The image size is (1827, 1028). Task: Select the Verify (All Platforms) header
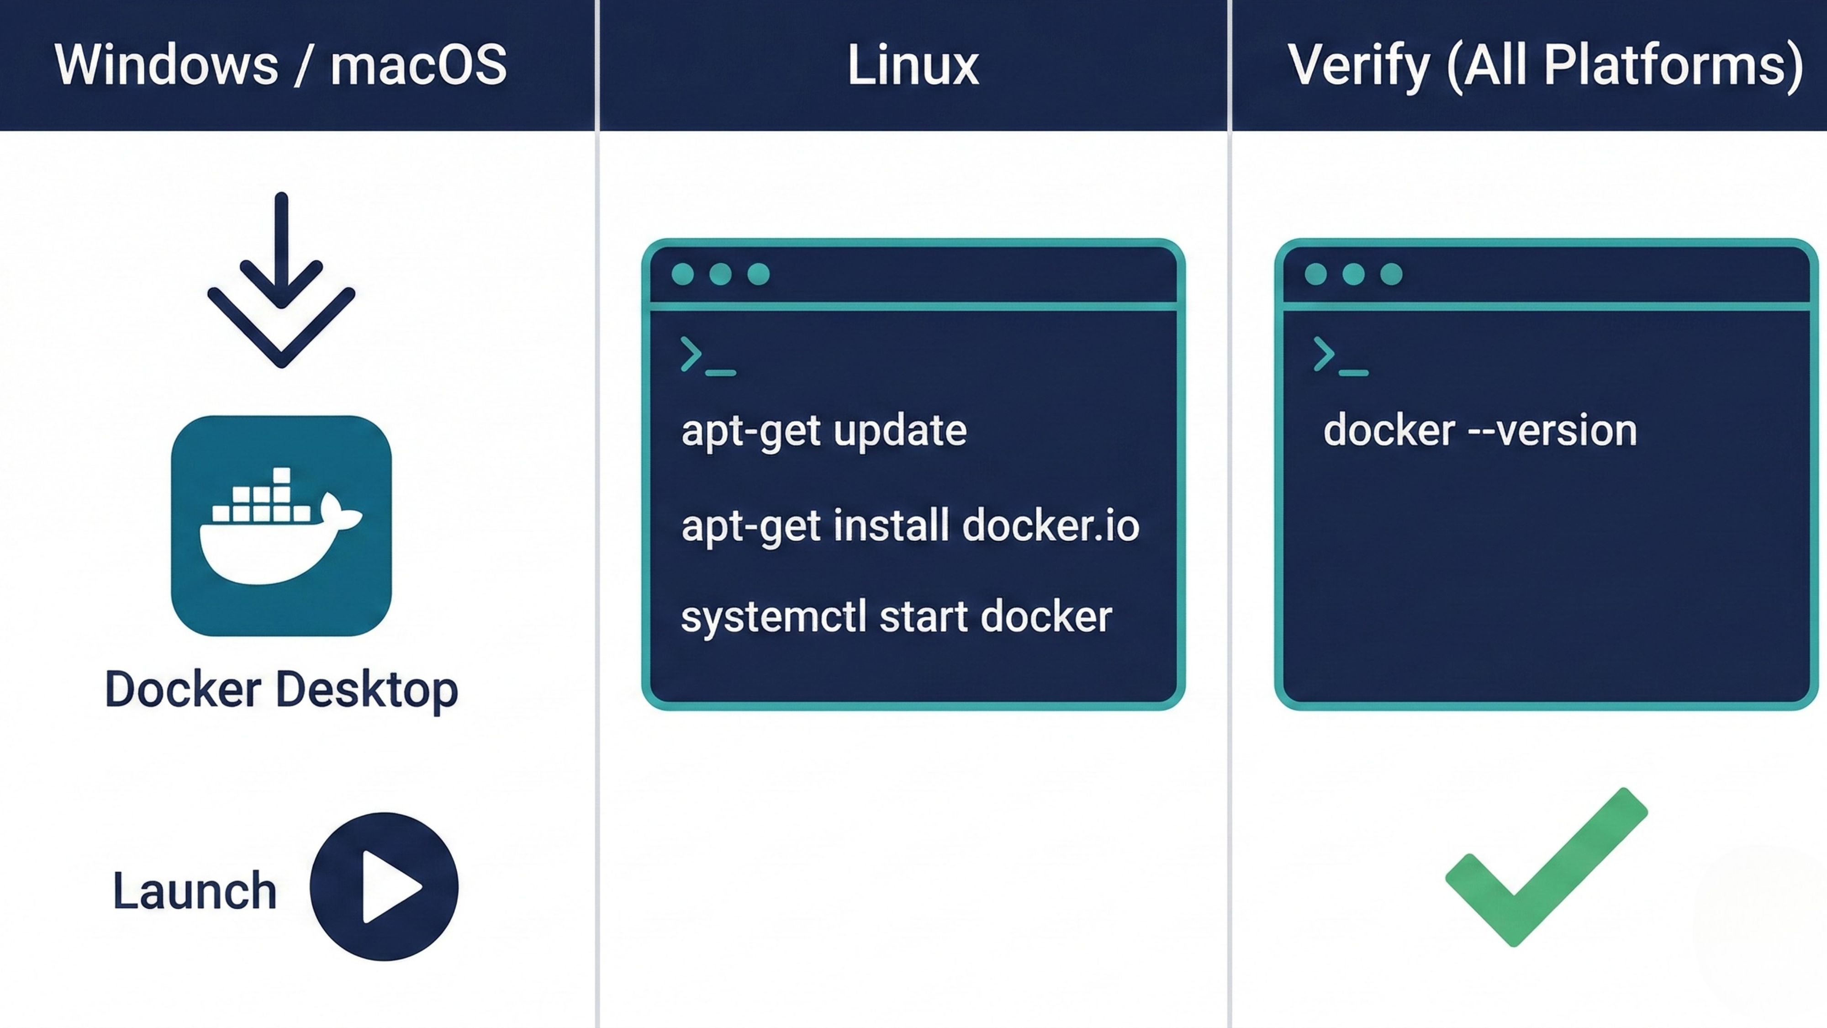(1545, 65)
